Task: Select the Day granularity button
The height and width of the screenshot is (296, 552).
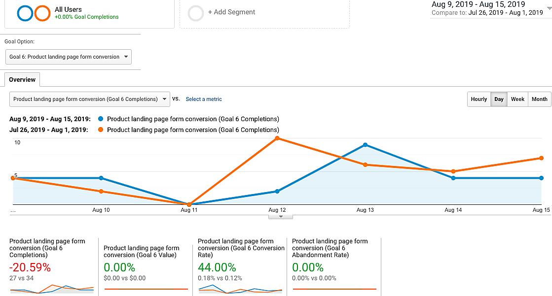Action: click(499, 99)
